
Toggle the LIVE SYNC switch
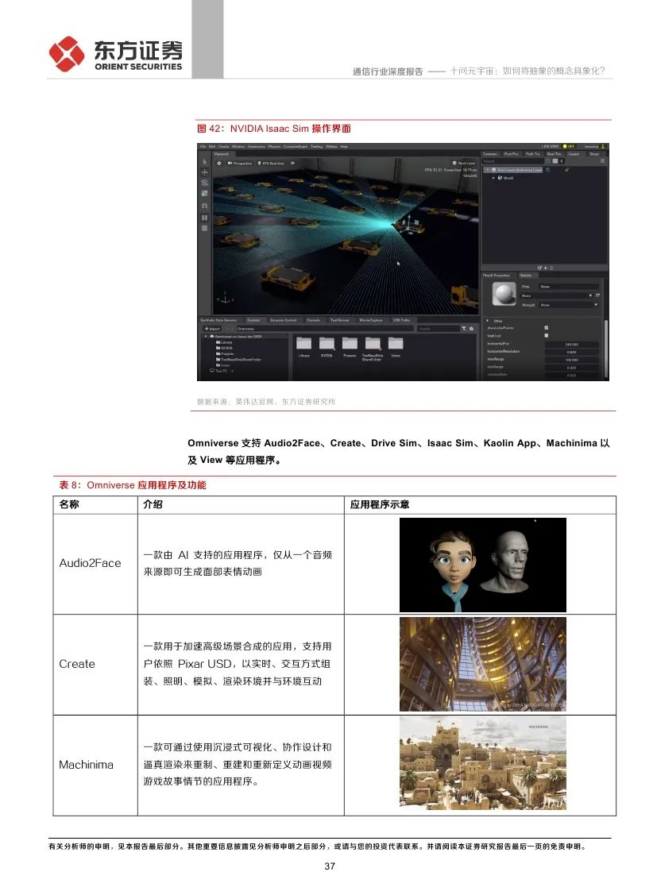(570, 147)
